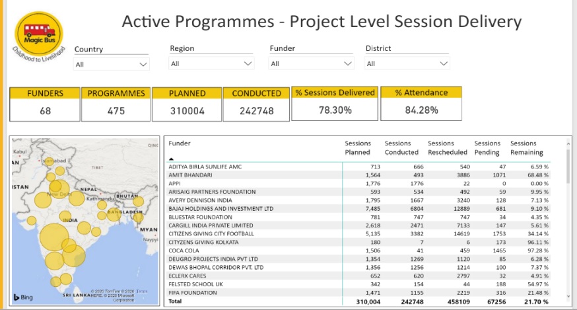Click the table's vertical scrollbar thumb
Image resolution: width=577 pixels, height=310 pixels.
click(566, 165)
